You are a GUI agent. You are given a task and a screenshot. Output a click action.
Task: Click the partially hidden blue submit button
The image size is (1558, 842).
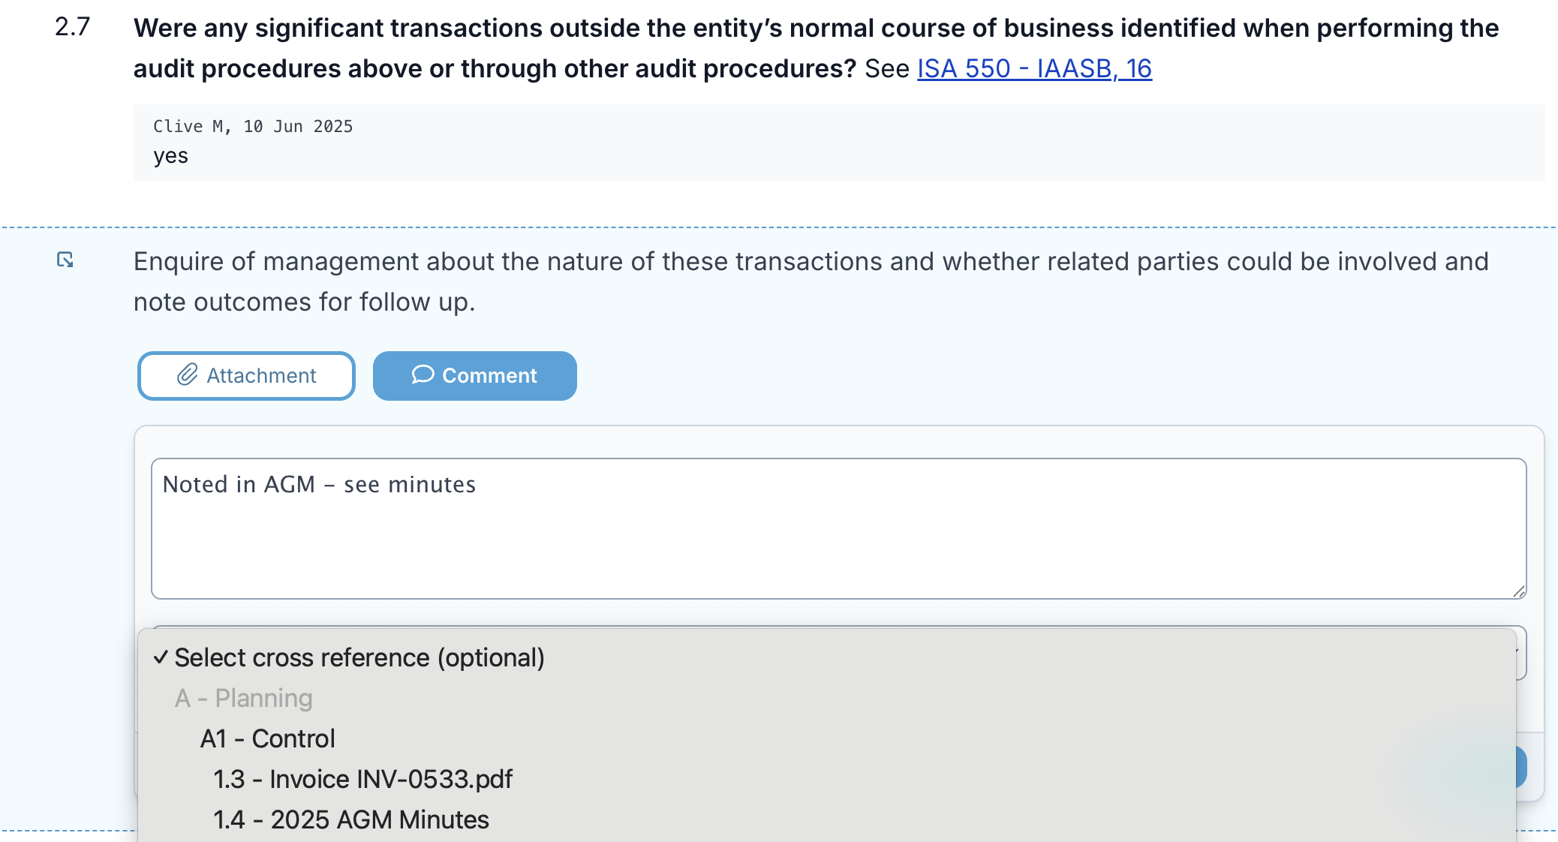pos(1521,767)
